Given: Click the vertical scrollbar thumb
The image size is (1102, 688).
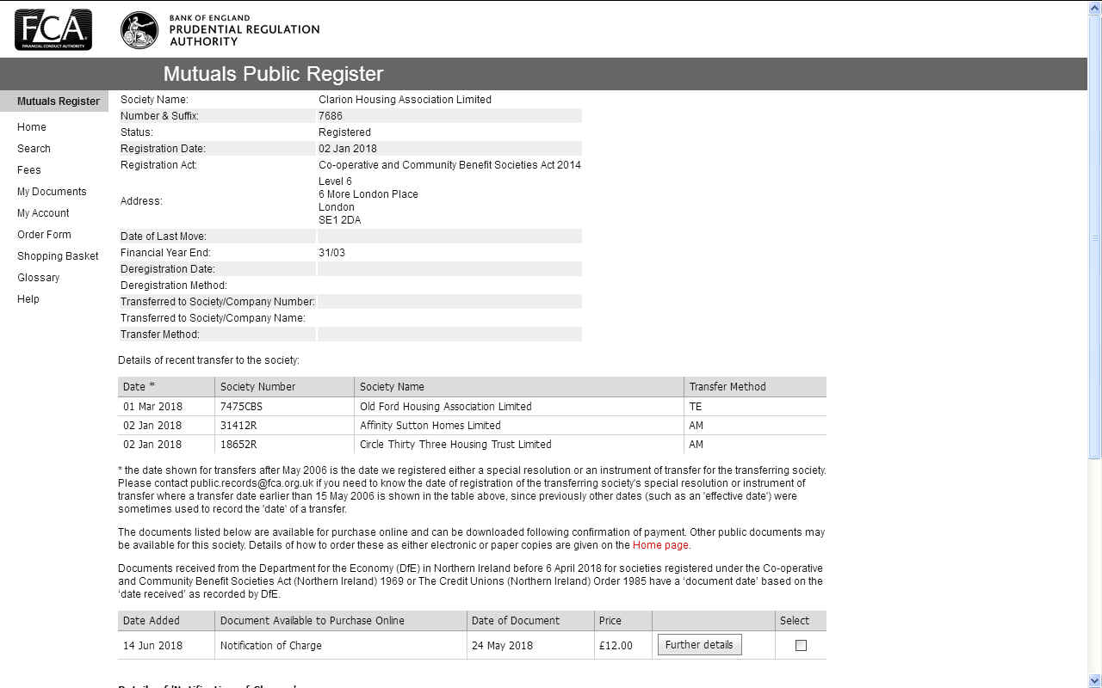Looking at the screenshot, I should coord(1095,237).
